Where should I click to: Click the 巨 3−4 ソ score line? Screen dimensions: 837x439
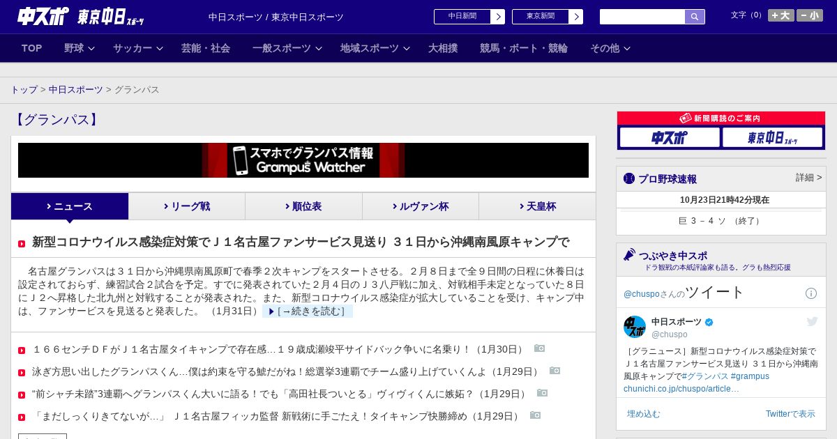pyautogui.click(x=721, y=221)
